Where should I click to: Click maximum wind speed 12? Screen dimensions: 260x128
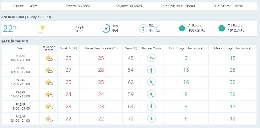click(x=233, y=118)
